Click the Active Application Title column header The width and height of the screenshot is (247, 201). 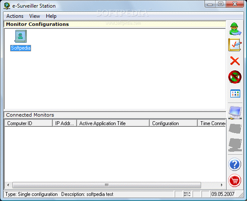coord(113,123)
